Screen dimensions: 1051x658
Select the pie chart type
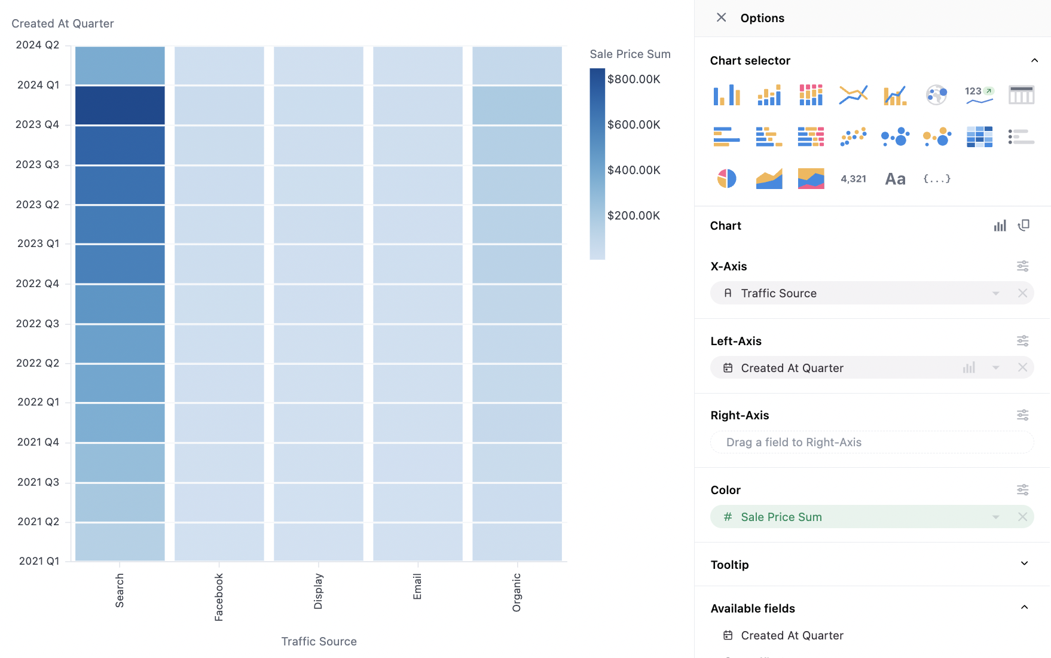pyautogui.click(x=726, y=178)
